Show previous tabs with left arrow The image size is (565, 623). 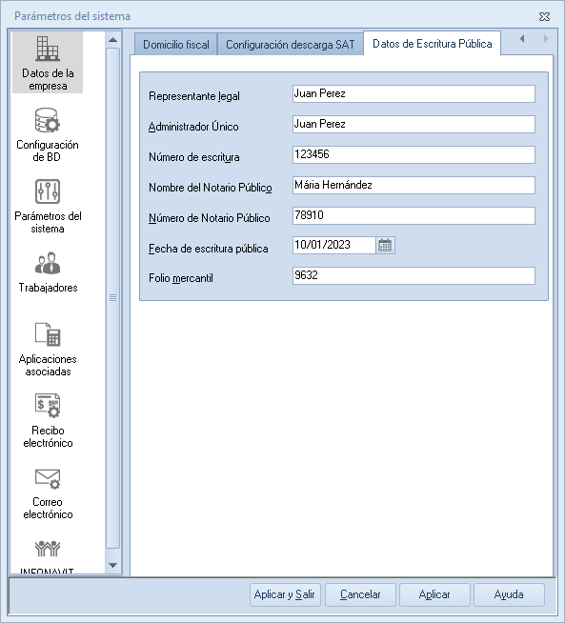522,38
